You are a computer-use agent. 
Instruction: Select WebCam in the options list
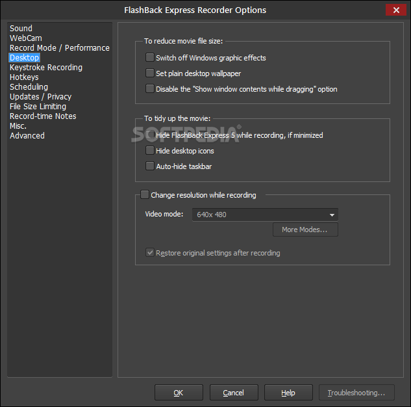[26, 38]
